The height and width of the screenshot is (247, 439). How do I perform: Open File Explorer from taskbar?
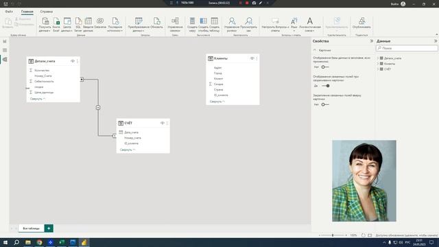(28, 242)
